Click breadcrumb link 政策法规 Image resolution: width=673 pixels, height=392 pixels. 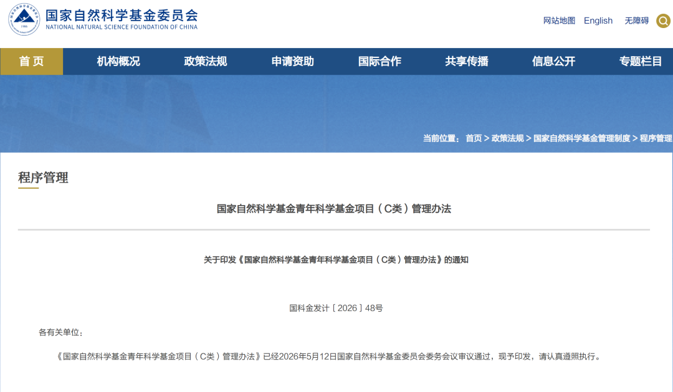pos(507,138)
